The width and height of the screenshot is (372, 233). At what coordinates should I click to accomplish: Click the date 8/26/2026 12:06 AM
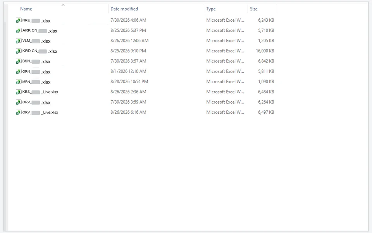tap(129, 41)
